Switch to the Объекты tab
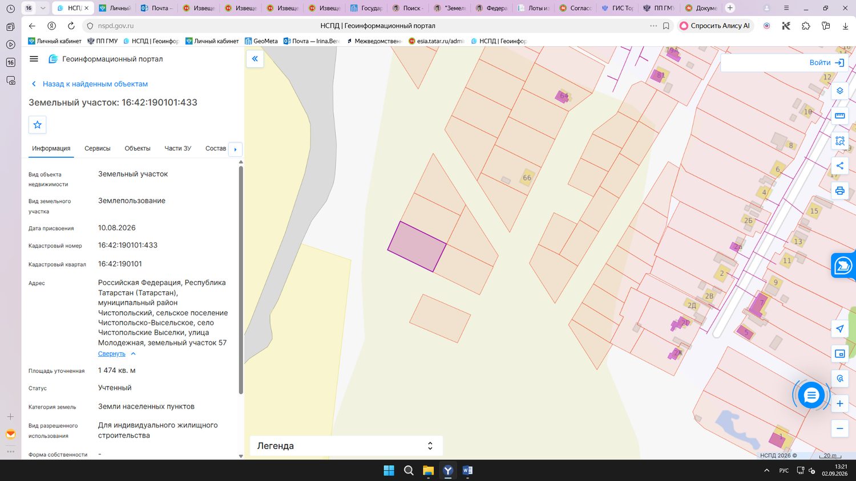The height and width of the screenshot is (481, 856). (x=138, y=148)
